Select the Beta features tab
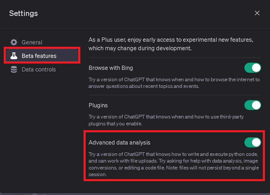The height and width of the screenshot is (195, 270). pos(39,56)
